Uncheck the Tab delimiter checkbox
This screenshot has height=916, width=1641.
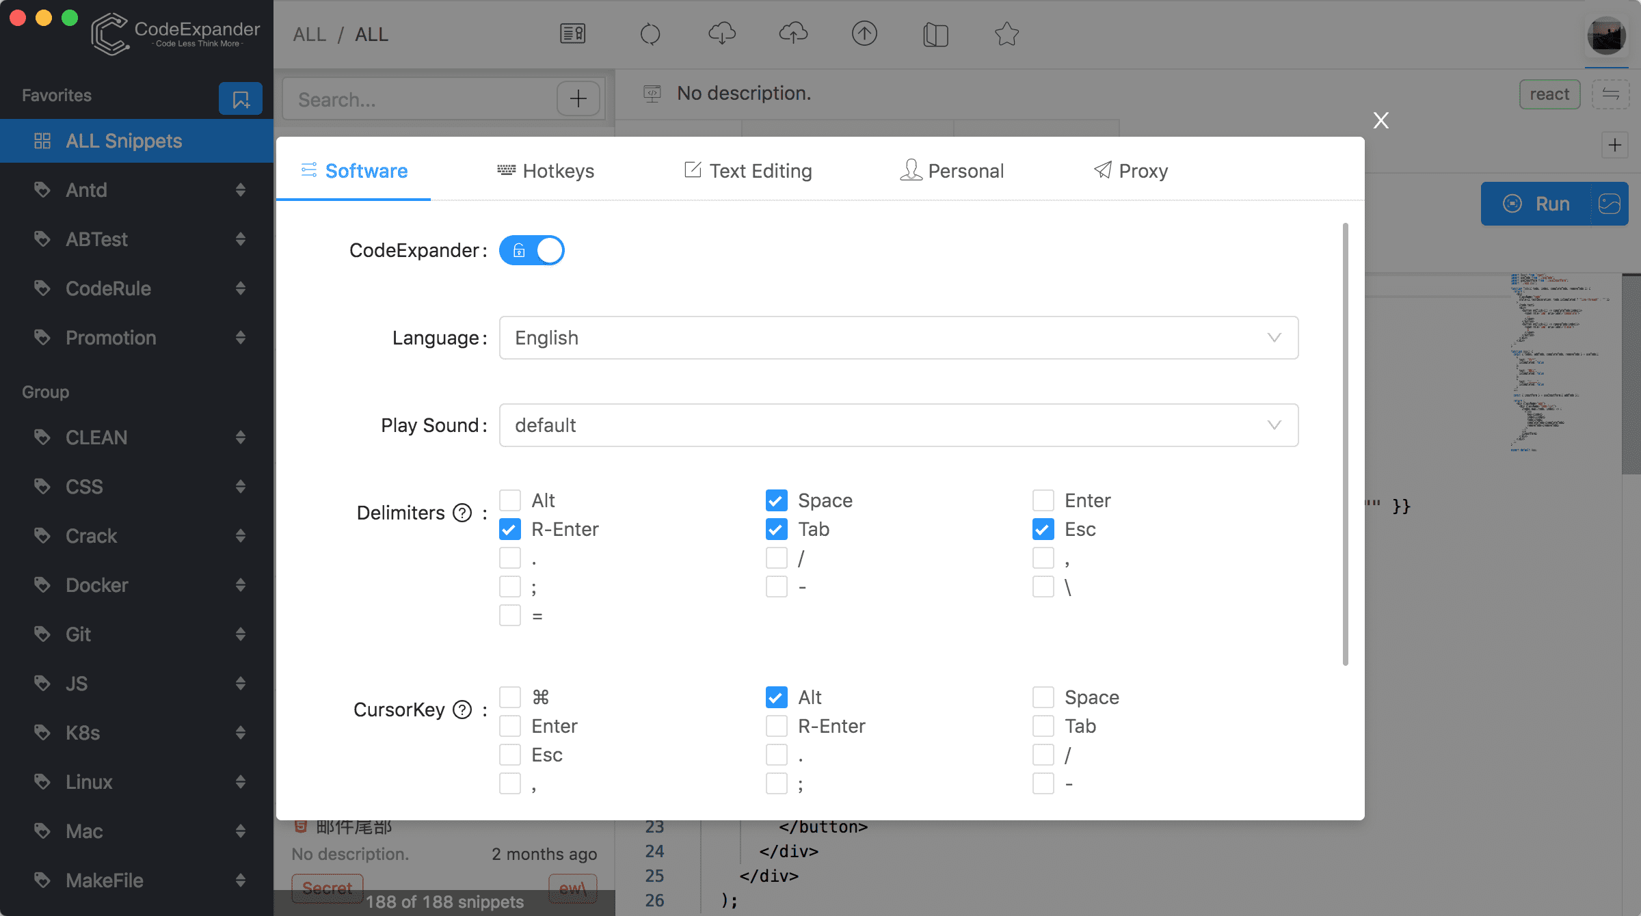click(x=777, y=529)
